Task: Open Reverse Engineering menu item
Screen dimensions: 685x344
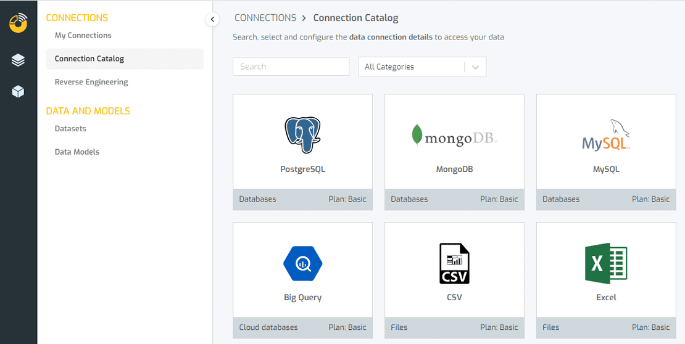Action: point(91,81)
